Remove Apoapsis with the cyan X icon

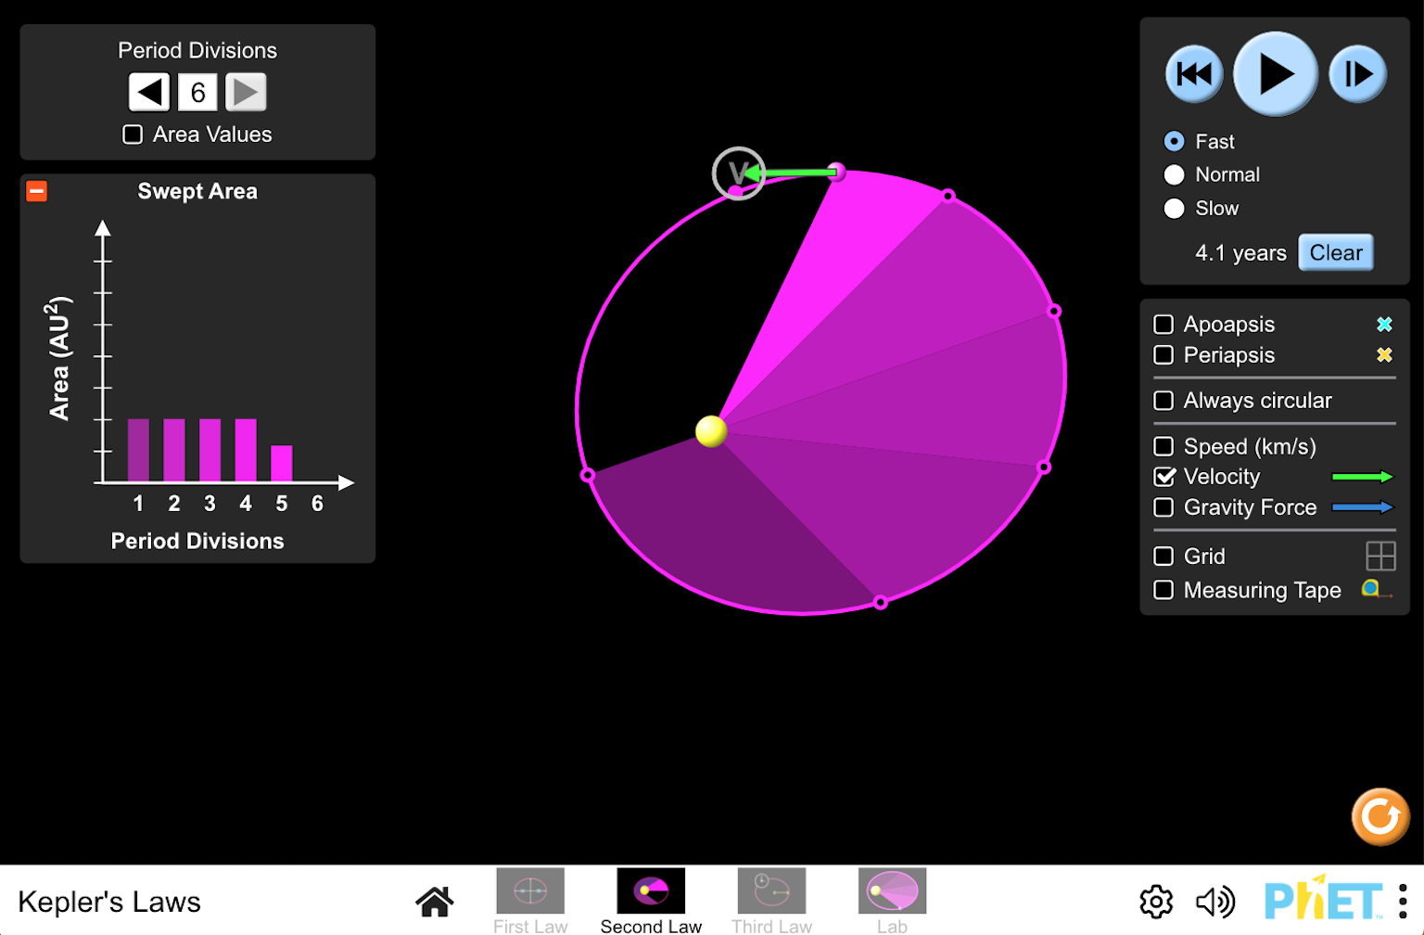coord(1385,324)
